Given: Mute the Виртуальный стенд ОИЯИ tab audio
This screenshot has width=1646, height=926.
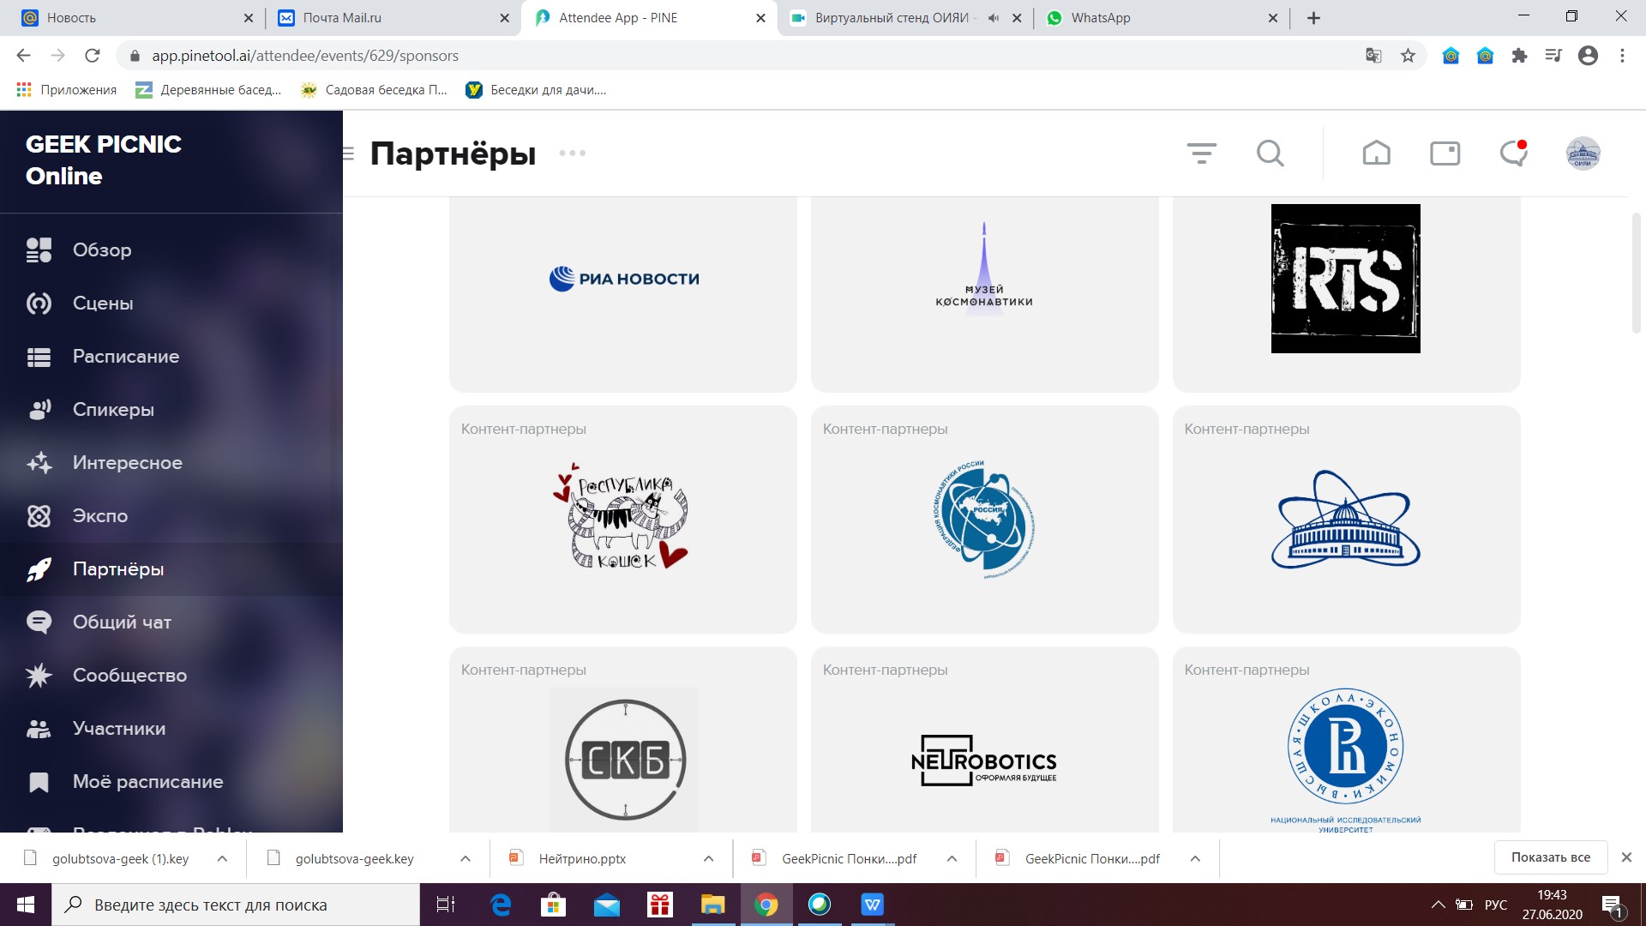Looking at the screenshot, I should [994, 18].
